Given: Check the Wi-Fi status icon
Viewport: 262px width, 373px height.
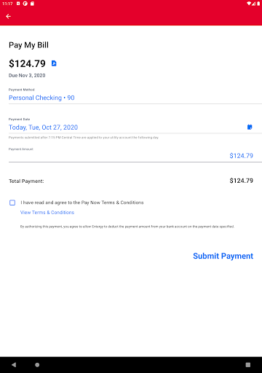Looking at the screenshot, I should 249,4.
